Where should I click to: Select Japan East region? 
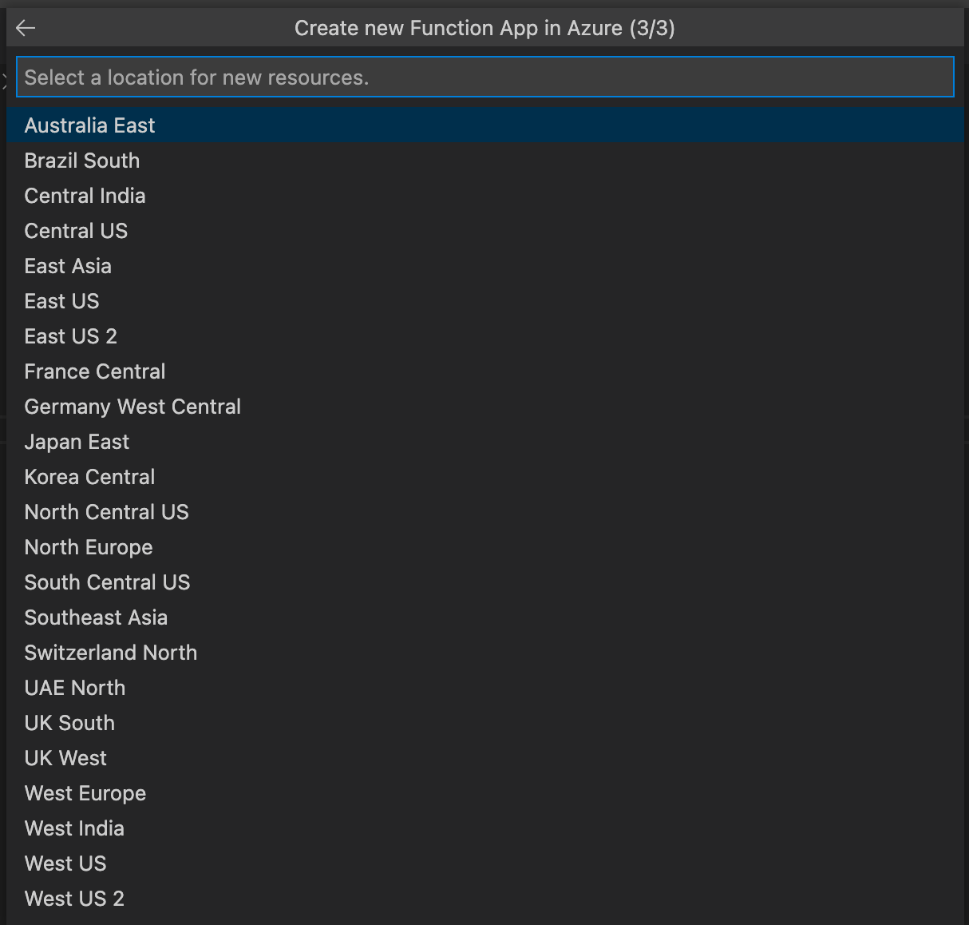77,442
